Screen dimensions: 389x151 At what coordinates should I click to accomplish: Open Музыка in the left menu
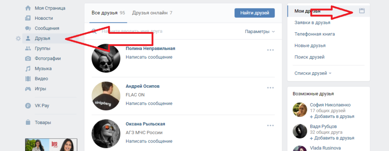(x=43, y=68)
